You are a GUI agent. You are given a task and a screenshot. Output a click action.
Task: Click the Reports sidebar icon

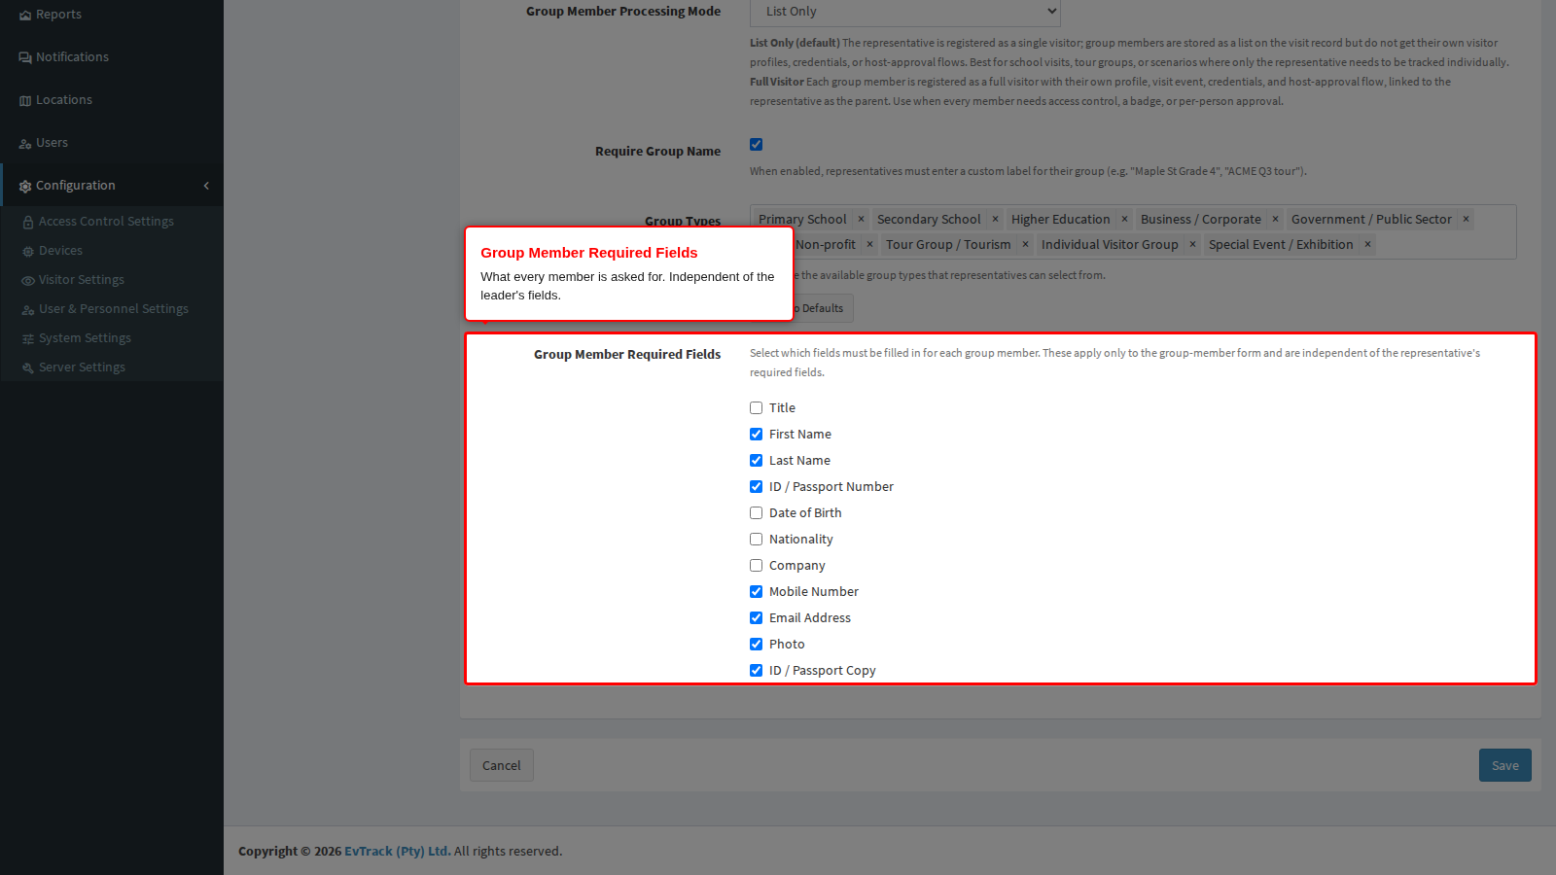(x=25, y=16)
